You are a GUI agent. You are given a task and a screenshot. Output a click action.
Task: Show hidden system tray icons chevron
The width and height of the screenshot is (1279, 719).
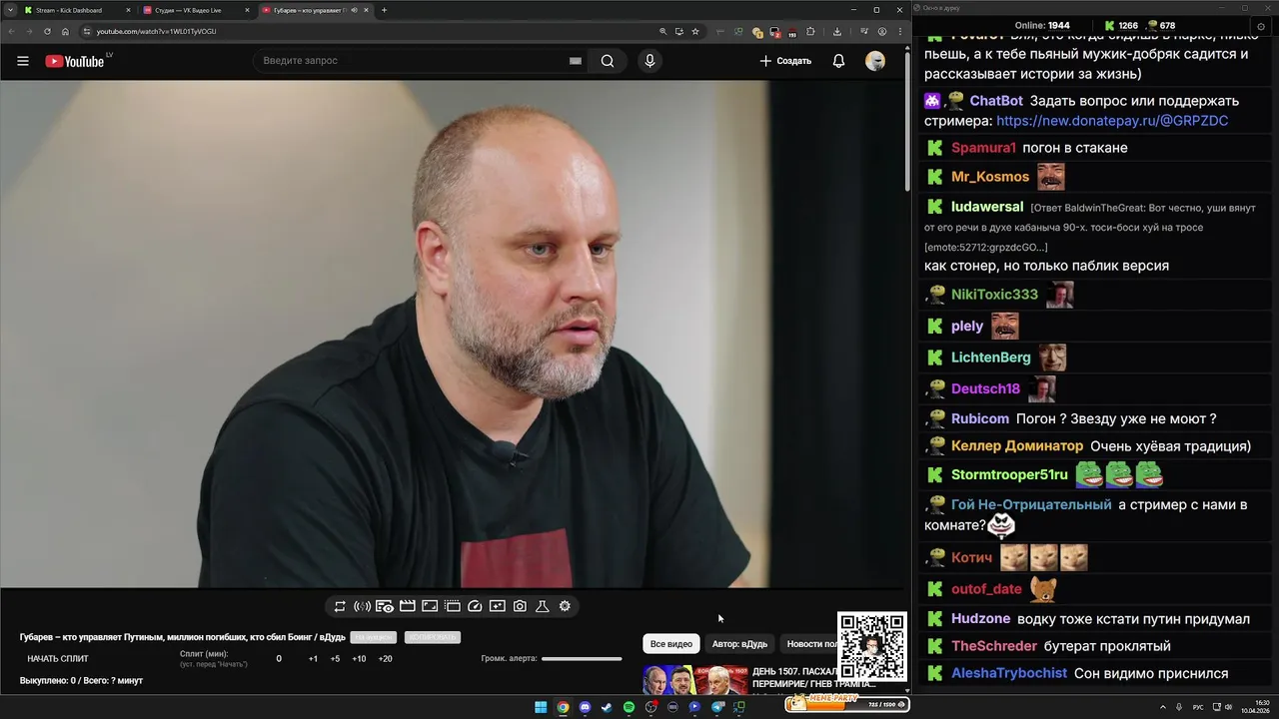[x=1164, y=707]
